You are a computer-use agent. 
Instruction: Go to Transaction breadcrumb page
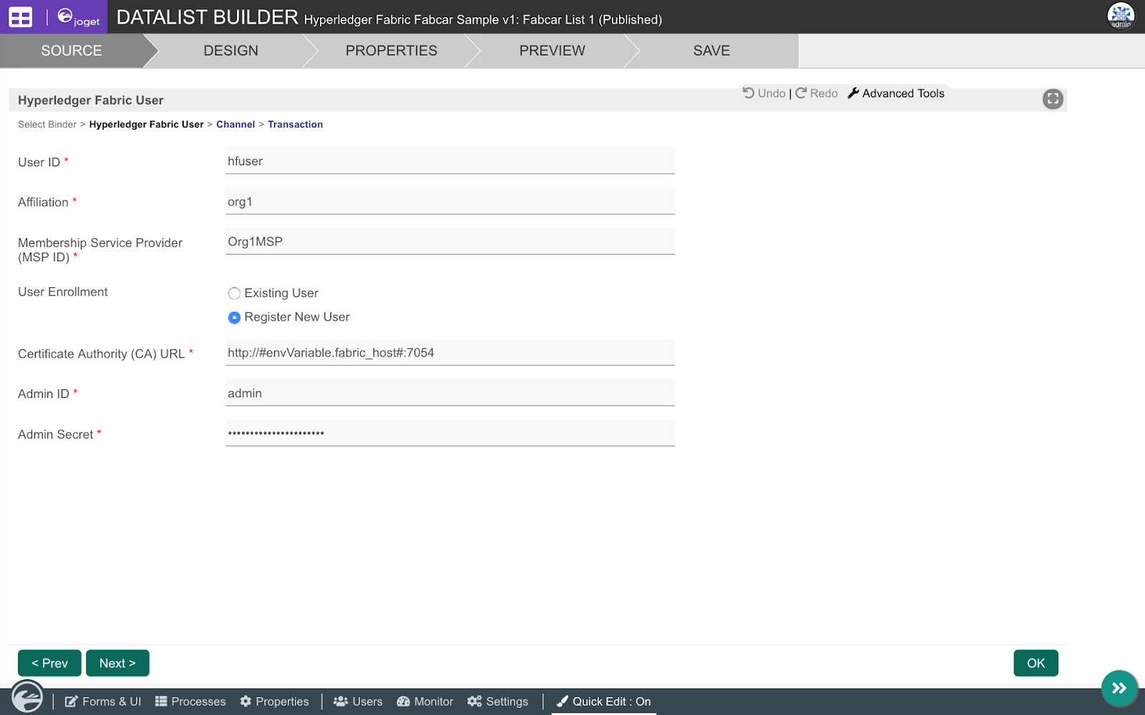[x=296, y=125]
